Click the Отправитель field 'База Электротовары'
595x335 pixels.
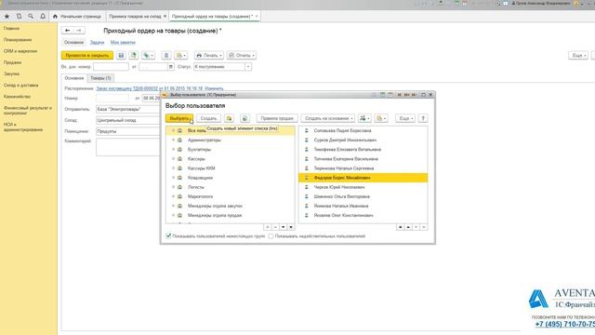tap(128, 110)
